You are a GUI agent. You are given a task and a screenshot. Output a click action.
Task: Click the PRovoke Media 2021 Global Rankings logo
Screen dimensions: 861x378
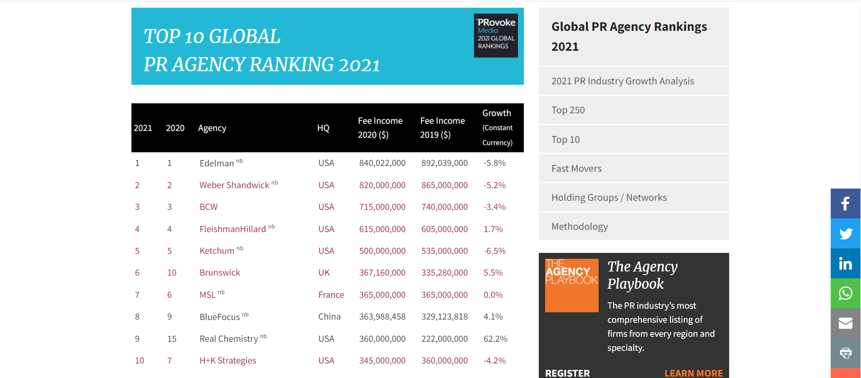496,35
